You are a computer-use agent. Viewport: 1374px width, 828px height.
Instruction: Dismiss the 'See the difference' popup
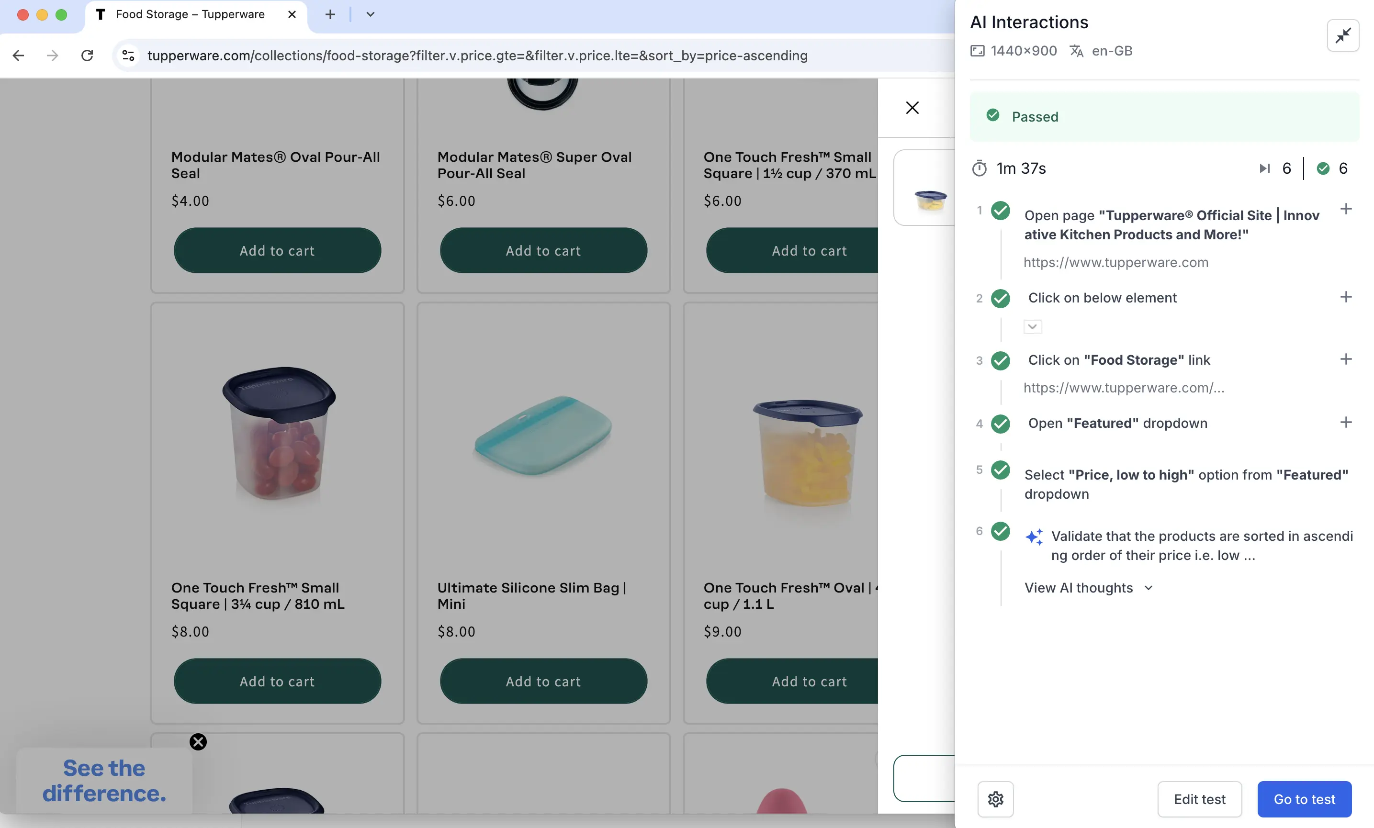[198, 741]
